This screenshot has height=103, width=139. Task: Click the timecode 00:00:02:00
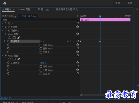coord(6,98)
